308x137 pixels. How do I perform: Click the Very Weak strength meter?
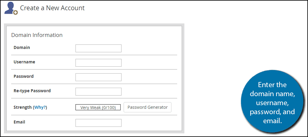[x=98, y=107]
